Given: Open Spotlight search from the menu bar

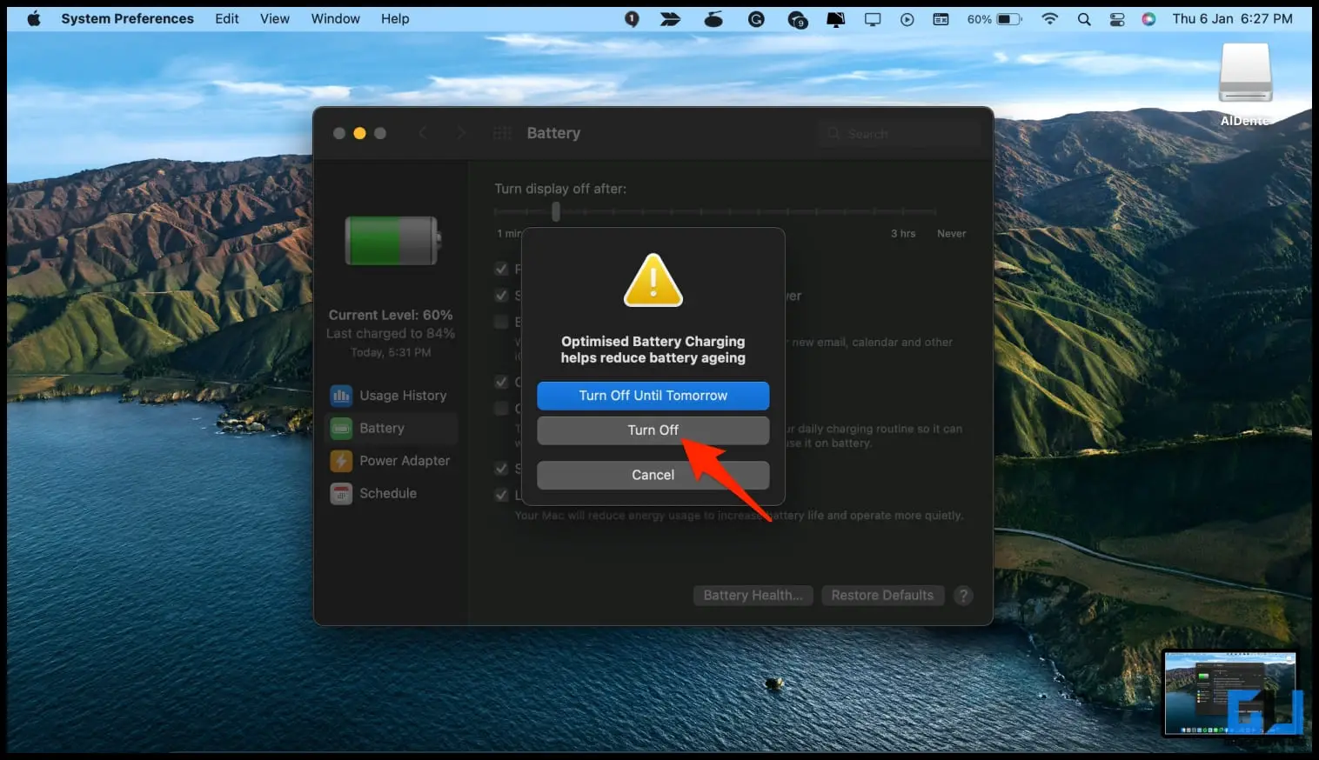Looking at the screenshot, I should coord(1084,18).
